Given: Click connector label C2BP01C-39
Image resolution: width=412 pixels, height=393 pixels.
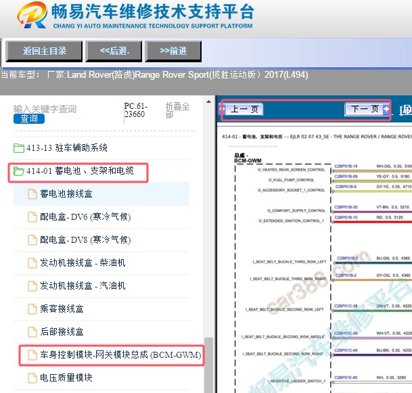Looking at the screenshot, I should tap(346, 333).
